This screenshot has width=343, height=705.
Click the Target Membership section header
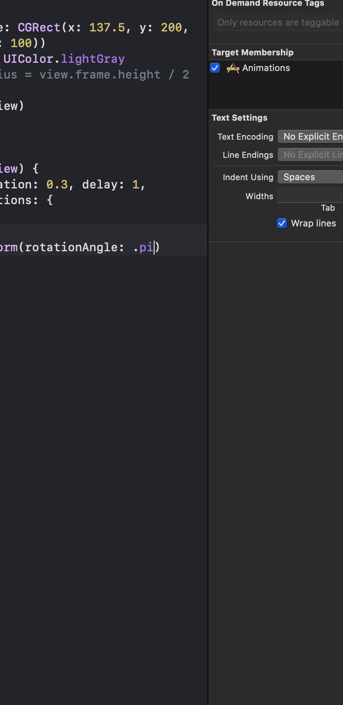coord(253,53)
